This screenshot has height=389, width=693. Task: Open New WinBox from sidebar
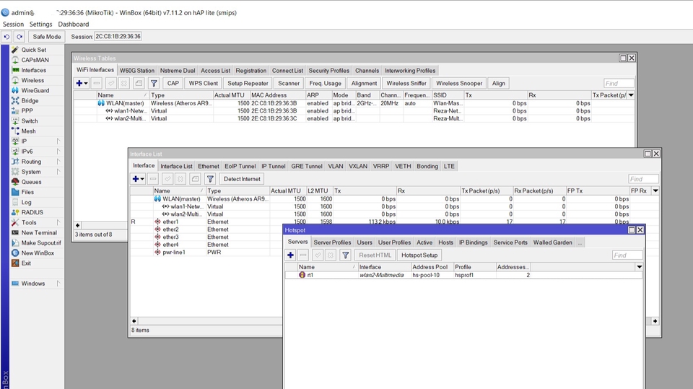(x=38, y=253)
